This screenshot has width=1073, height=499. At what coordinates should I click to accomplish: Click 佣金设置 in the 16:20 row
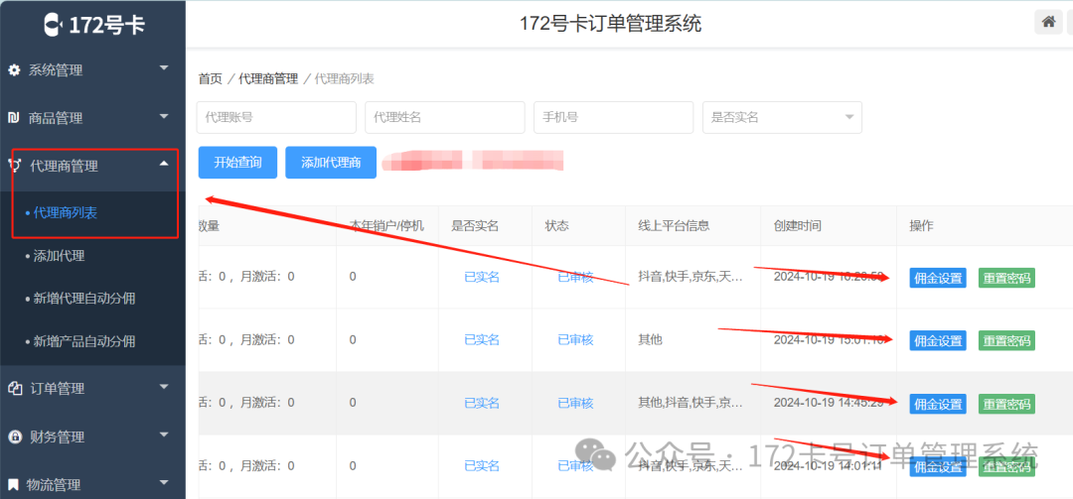pyautogui.click(x=938, y=278)
